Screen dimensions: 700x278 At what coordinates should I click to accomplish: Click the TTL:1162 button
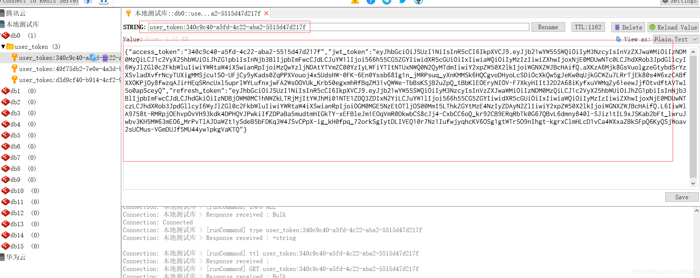[x=588, y=27]
